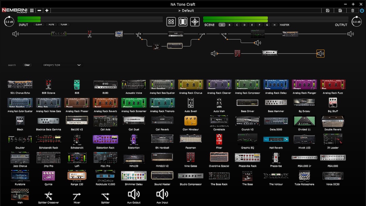Open the category type dropdown

[x=62, y=65]
